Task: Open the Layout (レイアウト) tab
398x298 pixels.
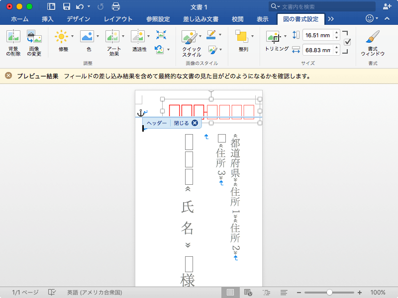Action: [x=118, y=19]
